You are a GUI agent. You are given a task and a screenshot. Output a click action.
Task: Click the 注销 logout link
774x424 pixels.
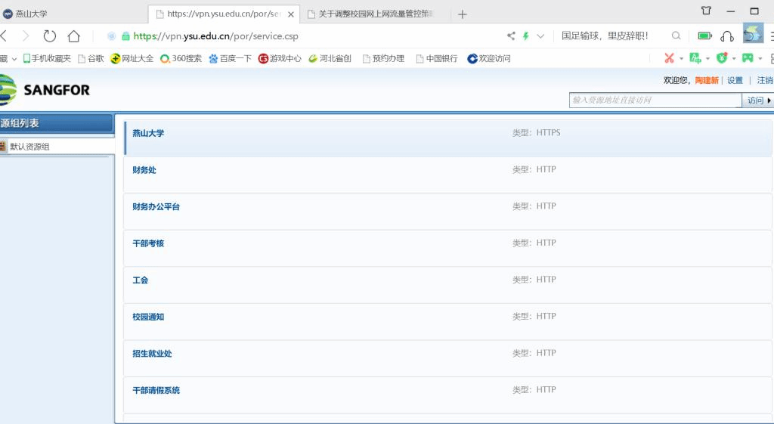764,80
